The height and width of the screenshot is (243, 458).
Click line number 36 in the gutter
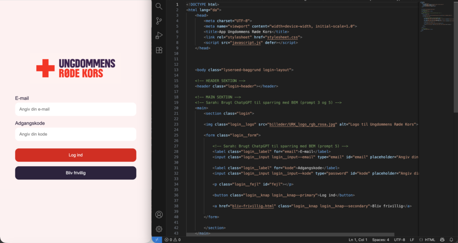(x=176, y=195)
